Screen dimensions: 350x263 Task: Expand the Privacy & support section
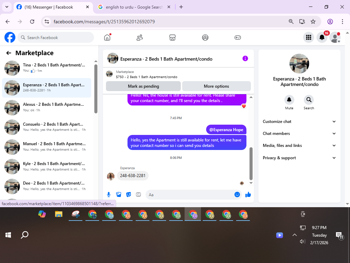(x=299, y=158)
